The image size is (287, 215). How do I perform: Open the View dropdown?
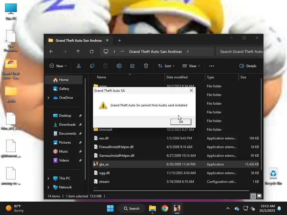191,66
